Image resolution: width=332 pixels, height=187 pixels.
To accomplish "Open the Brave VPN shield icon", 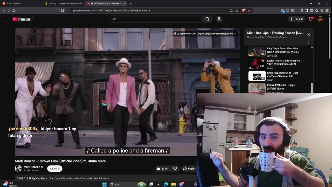I will [x=322, y=10].
